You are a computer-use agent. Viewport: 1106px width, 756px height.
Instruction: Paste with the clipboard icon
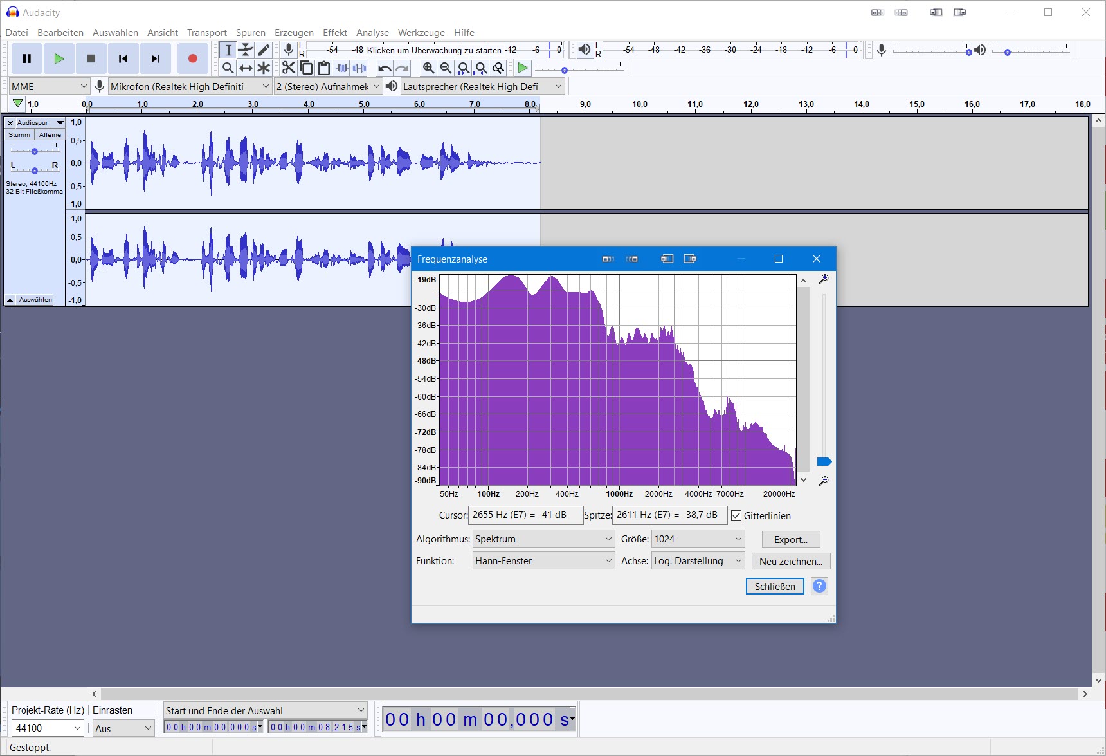(x=324, y=68)
